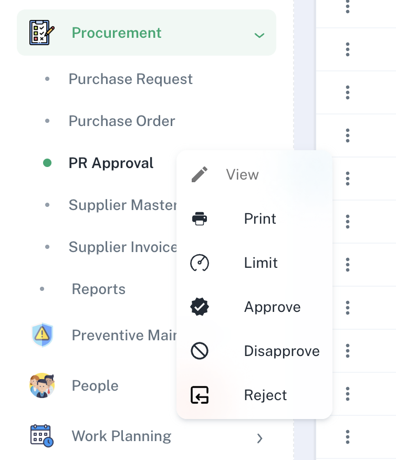Viewport: 396px width, 460px height.
Task: Click the Disapprove prohibited circle icon
Action: tap(200, 351)
